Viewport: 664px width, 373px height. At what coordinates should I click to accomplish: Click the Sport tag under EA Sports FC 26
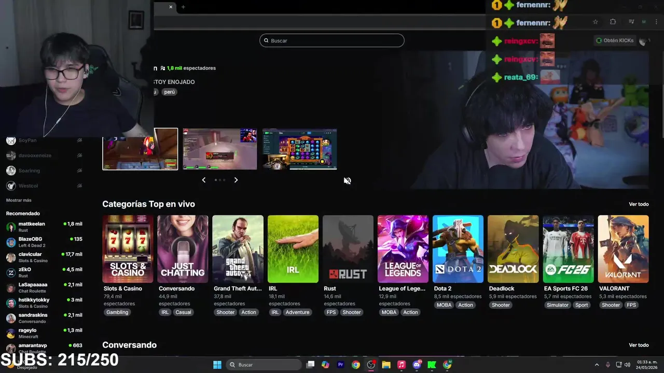coord(582,305)
